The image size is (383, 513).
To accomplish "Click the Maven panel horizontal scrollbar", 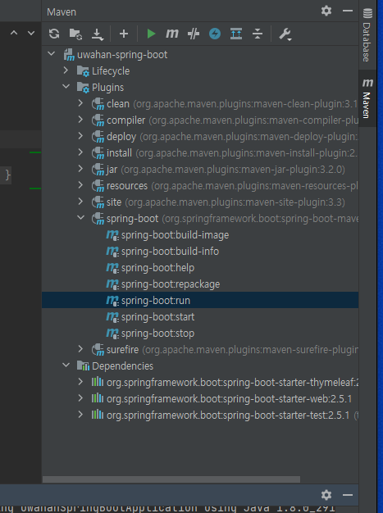I will point(171,479).
